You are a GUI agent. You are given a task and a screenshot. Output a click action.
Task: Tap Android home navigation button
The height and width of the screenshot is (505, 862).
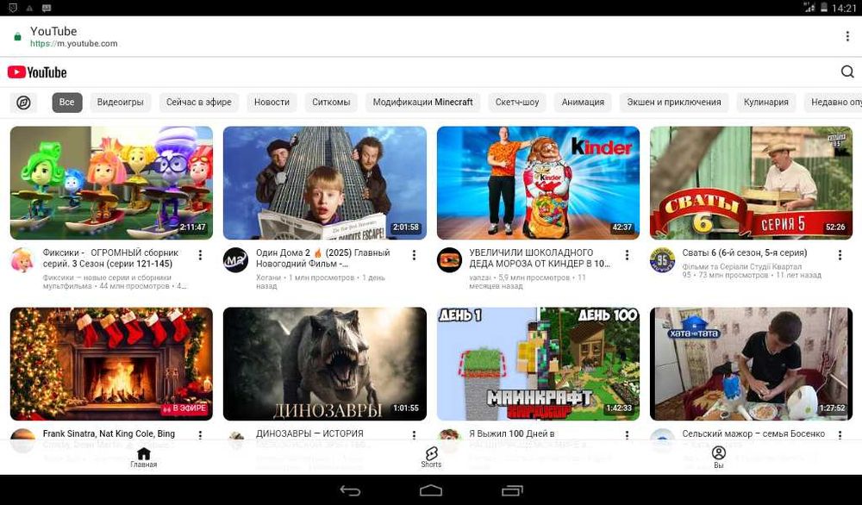coord(431,490)
